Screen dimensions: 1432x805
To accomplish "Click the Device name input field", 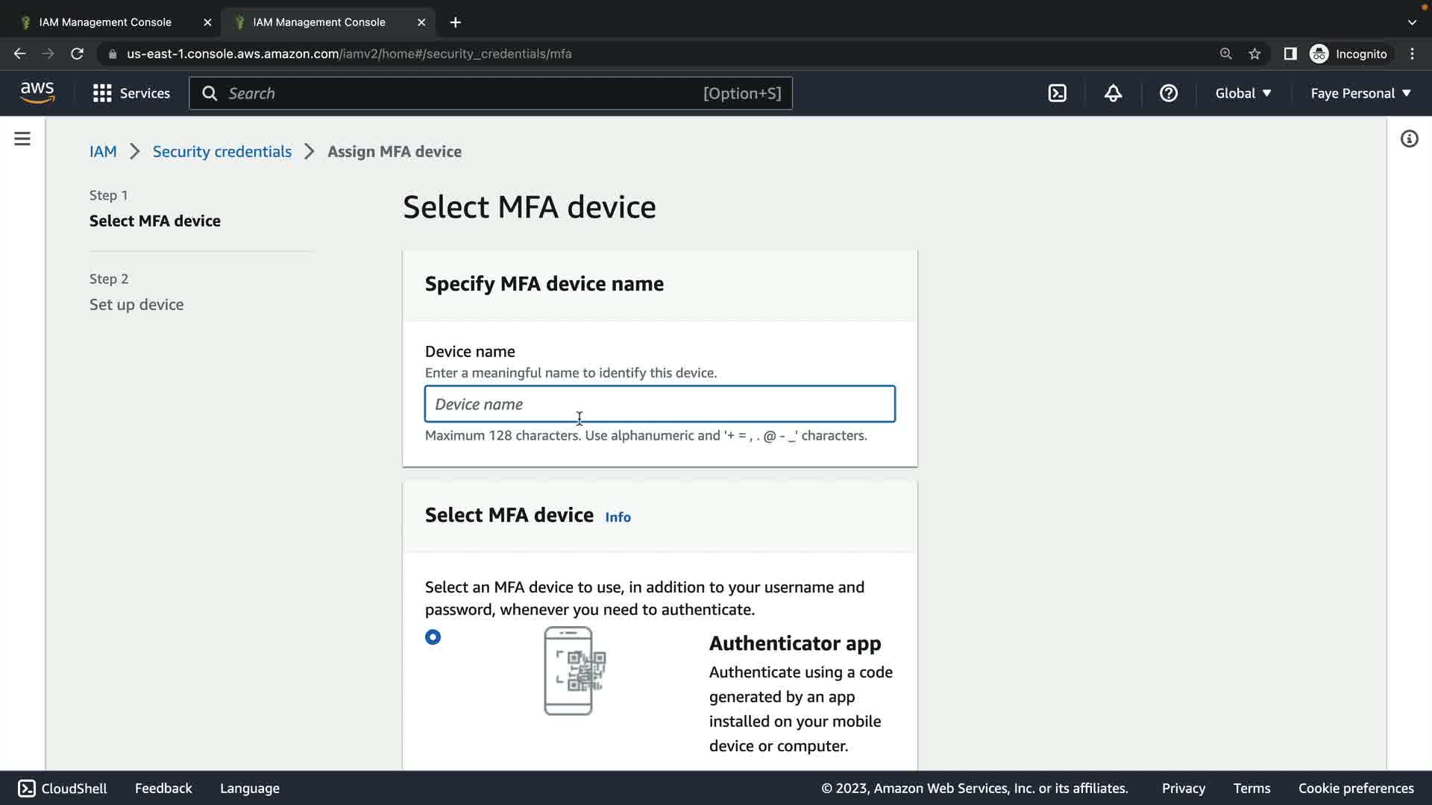I will click(659, 404).
